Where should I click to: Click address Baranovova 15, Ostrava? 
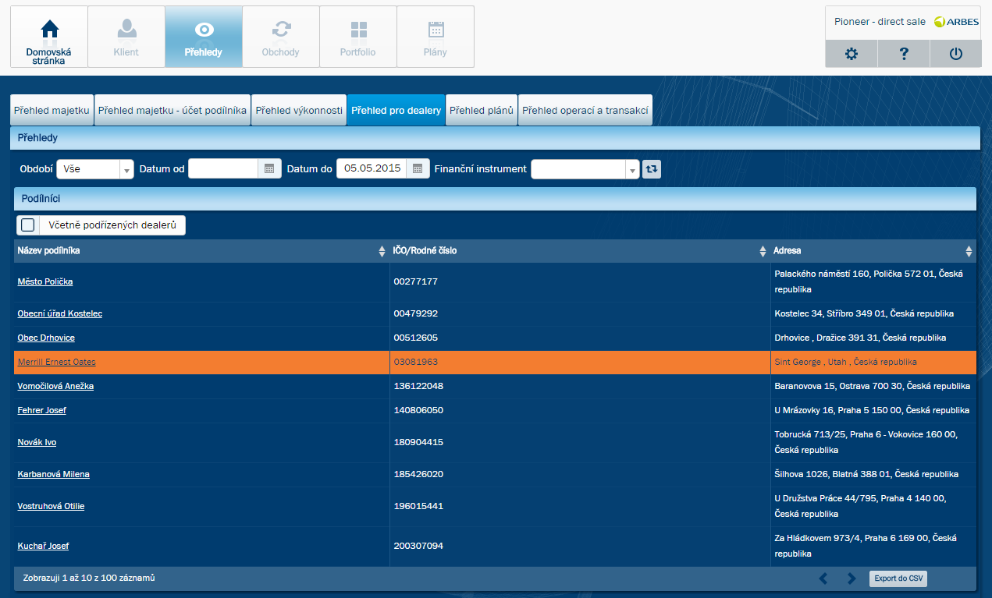[x=873, y=386]
